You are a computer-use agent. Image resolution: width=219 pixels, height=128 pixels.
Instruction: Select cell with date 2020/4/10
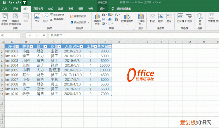point(72,94)
